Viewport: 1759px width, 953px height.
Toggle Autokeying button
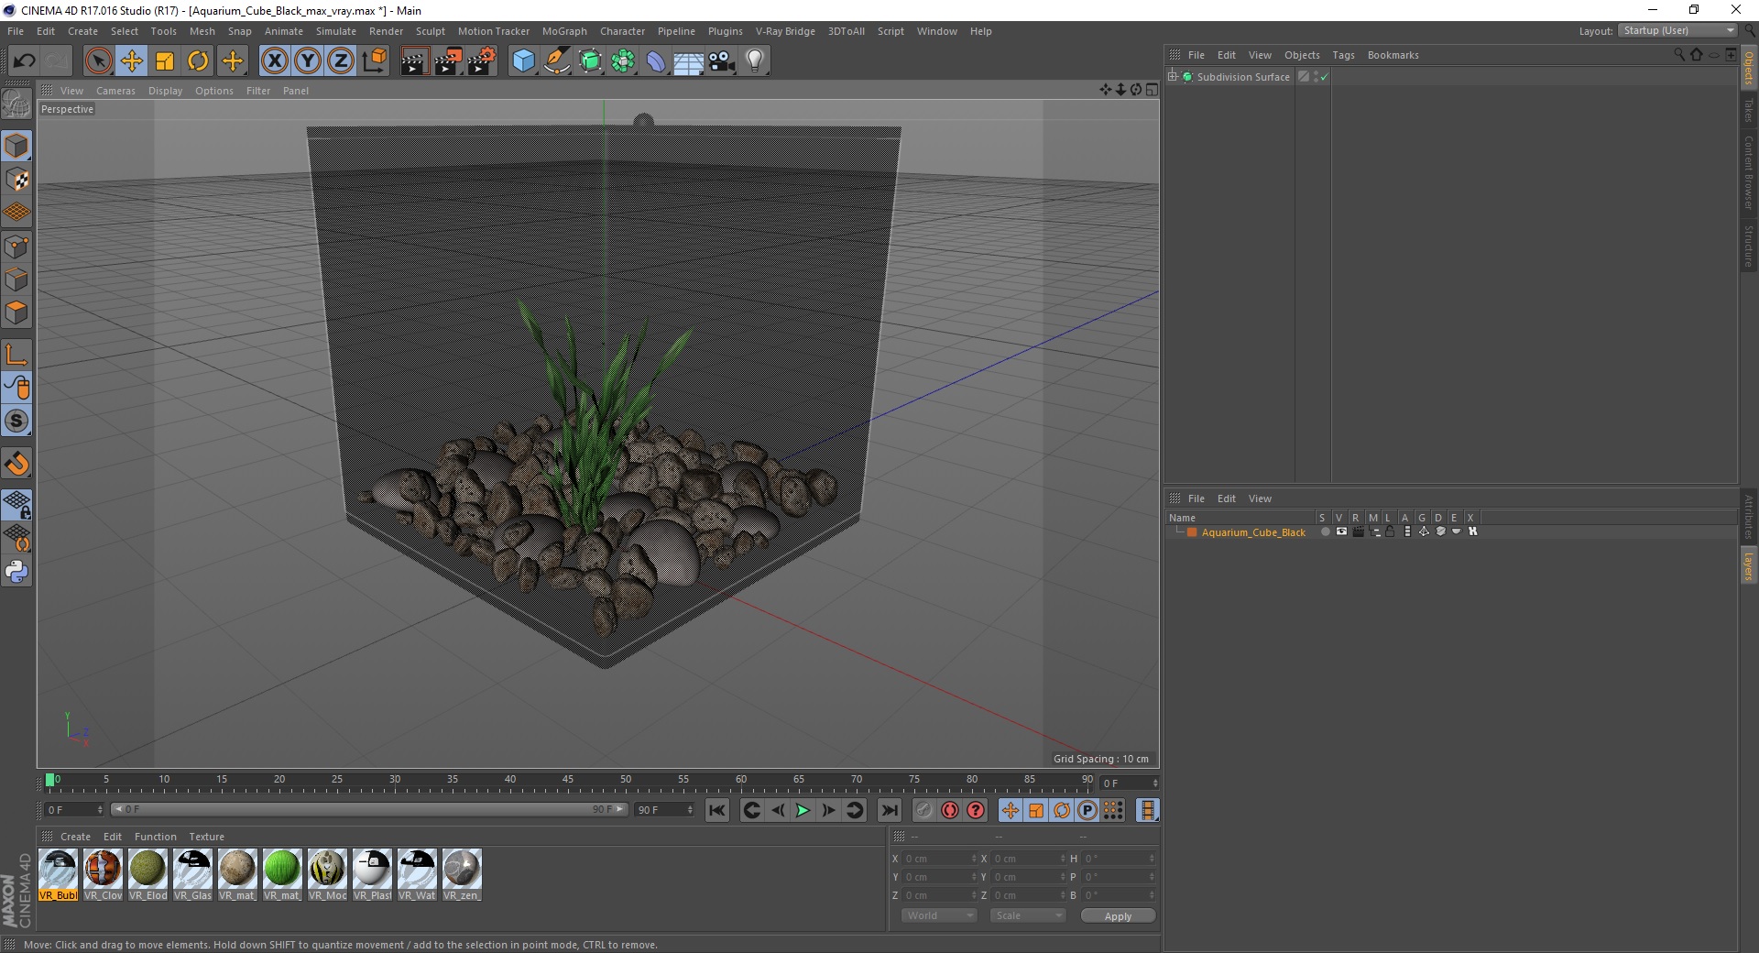click(950, 810)
